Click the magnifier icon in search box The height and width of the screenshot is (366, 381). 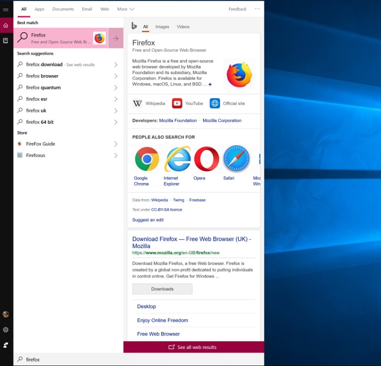[20, 359]
